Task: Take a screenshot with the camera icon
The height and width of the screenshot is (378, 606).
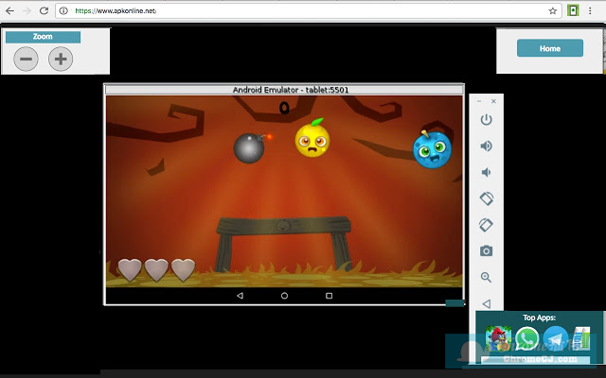Action: [x=486, y=251]
